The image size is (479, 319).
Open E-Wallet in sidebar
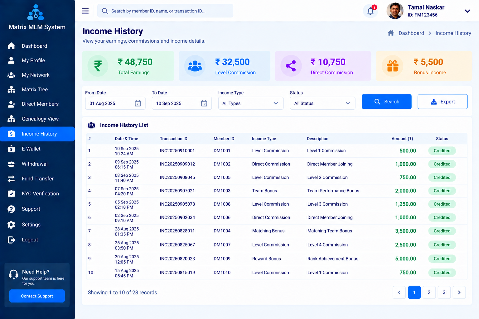click(37, 149)
